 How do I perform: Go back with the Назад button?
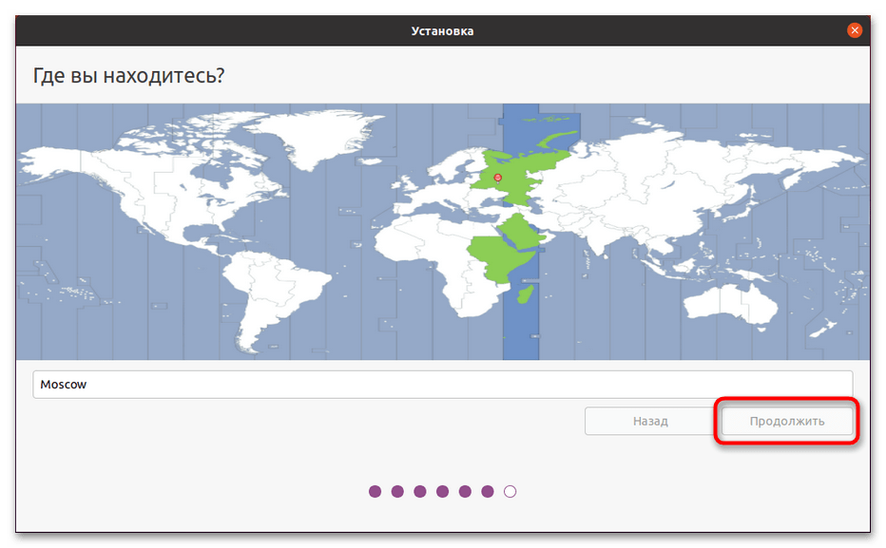650,421
